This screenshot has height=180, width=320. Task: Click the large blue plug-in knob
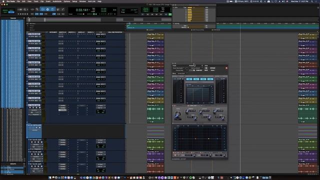click(x=177, y=114)
